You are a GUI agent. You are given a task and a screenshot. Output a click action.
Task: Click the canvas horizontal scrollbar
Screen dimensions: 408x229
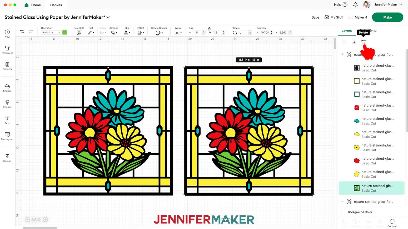coord(40,228)
